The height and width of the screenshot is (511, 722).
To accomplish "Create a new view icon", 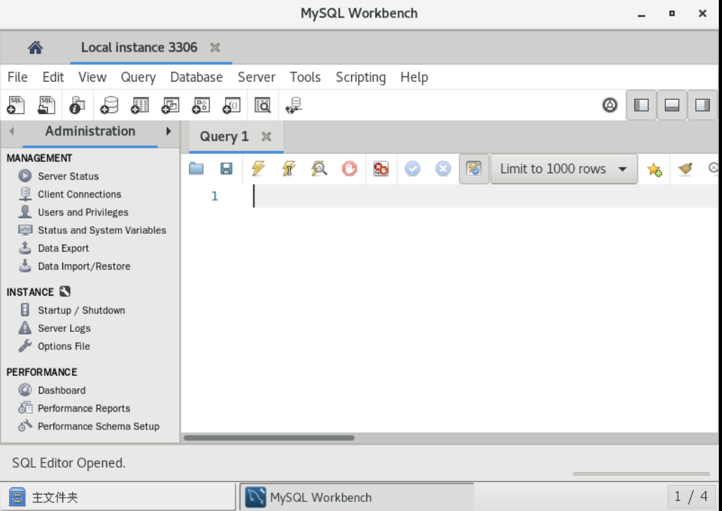I will click(170, 105).
